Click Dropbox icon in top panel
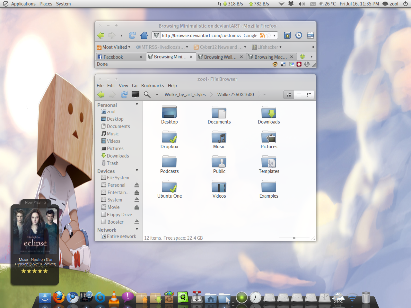411x308 pixels. click(x=291, y=4)
